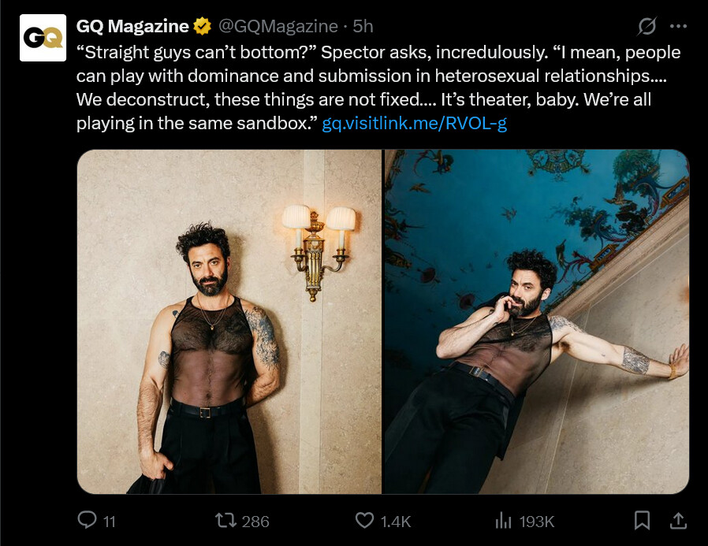Open view analytics bar chart icon

tap(503, 520)
